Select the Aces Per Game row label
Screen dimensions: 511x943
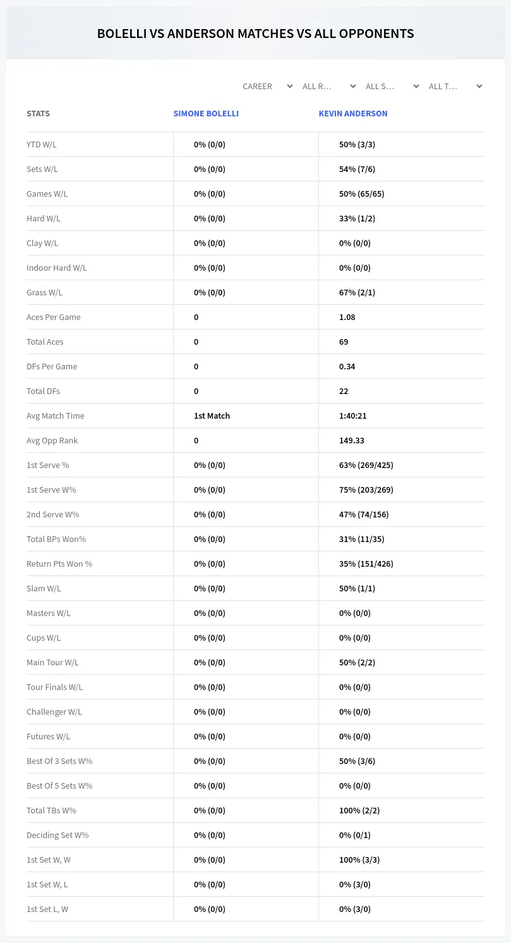click(54, 317)
